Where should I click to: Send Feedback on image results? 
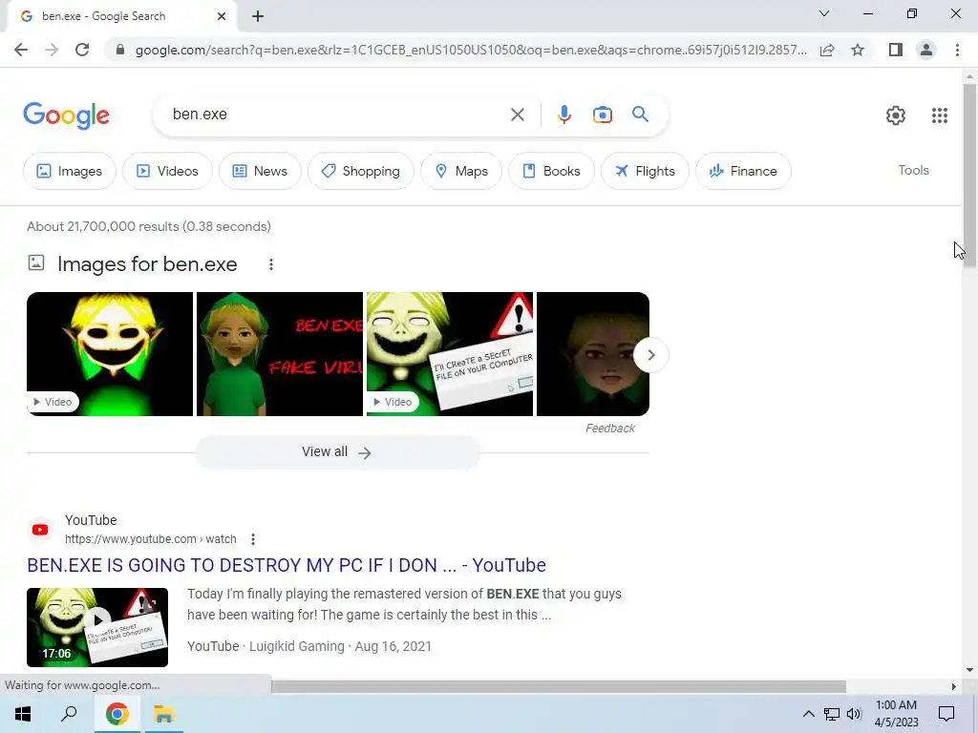(610, 429)
